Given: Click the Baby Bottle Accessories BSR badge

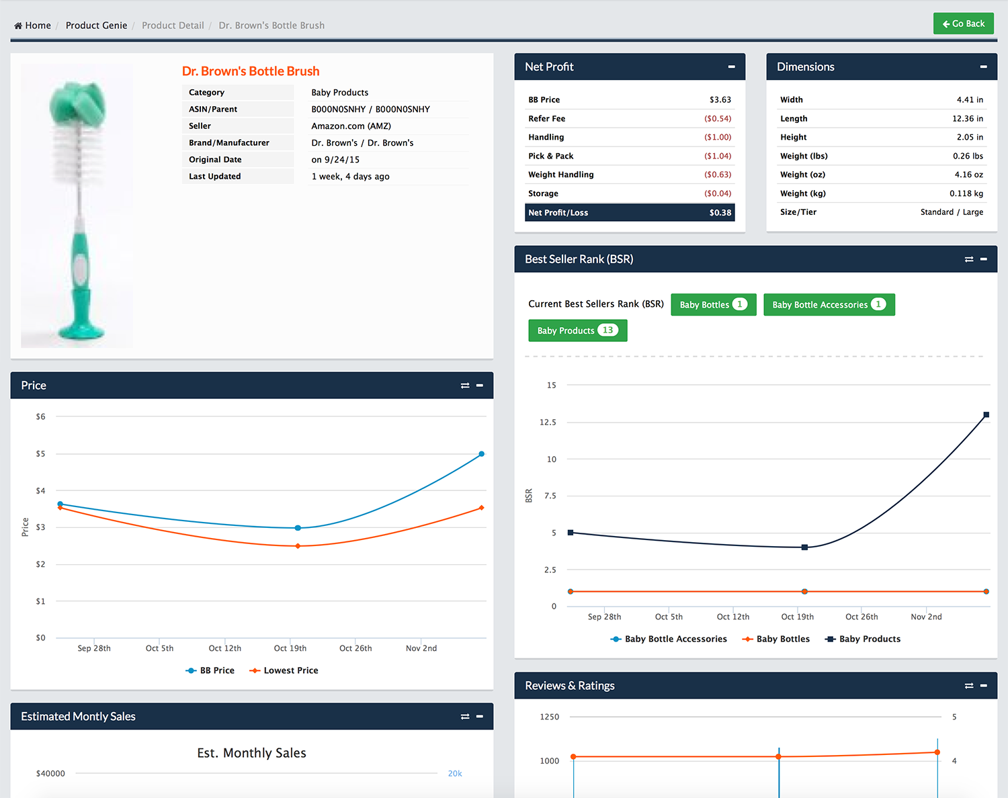Looking at the screenshot, I should [829, 304].
